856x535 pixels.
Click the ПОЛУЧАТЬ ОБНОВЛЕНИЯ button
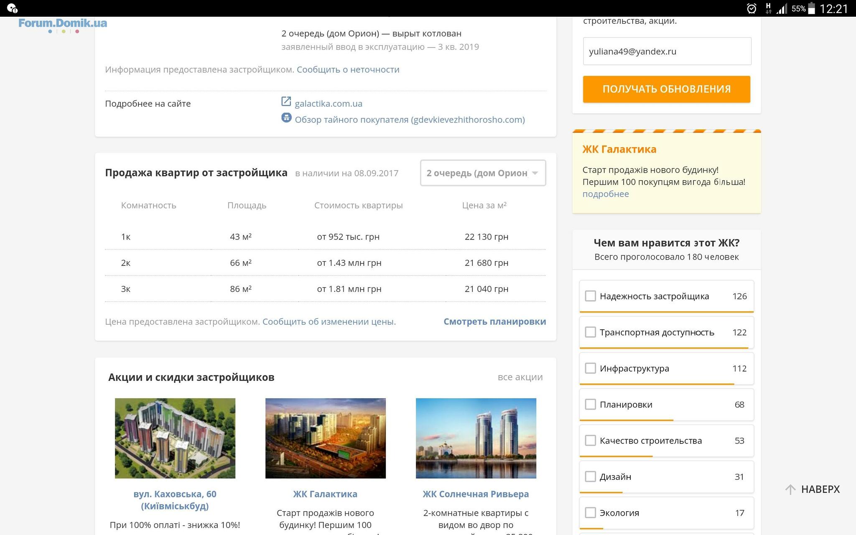(x=666, y=89)
